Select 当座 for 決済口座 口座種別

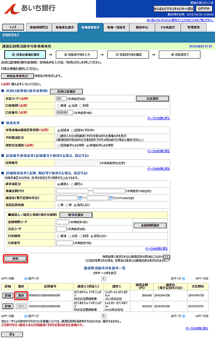(70, 106)
